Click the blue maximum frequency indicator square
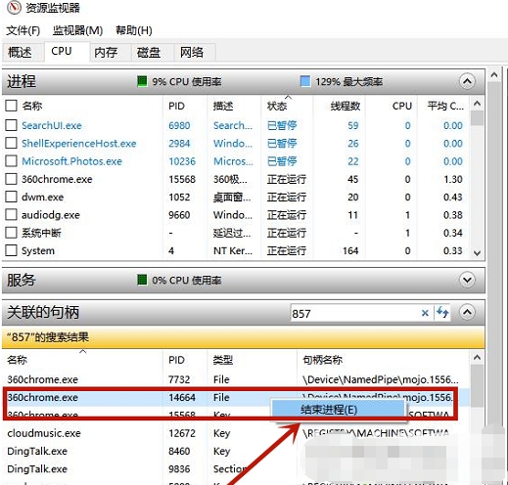The height and width of the screenshot is (485, 508). pyautogui.click(x=305, y=81)
